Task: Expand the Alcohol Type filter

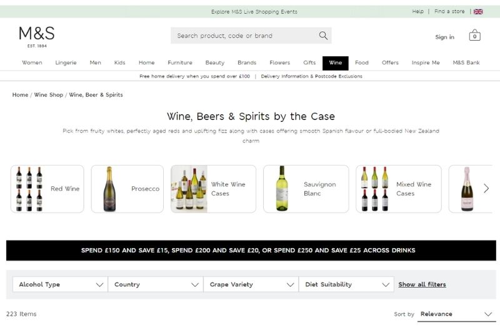Action: tap(60, 284)
